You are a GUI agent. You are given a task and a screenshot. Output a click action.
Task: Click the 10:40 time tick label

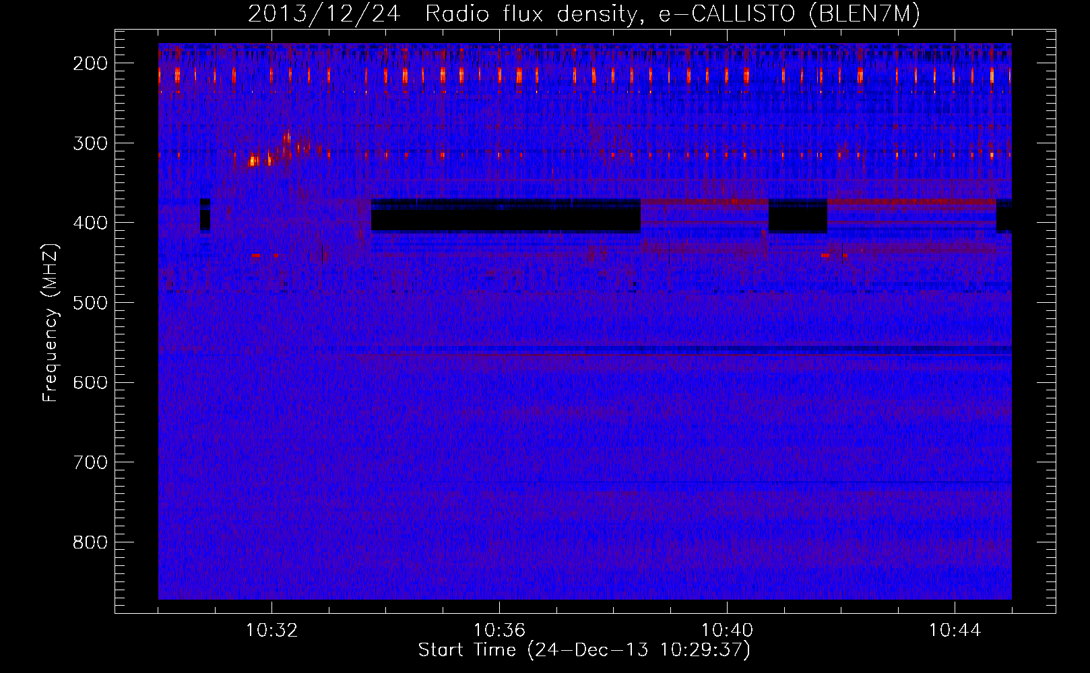(727, 631)
